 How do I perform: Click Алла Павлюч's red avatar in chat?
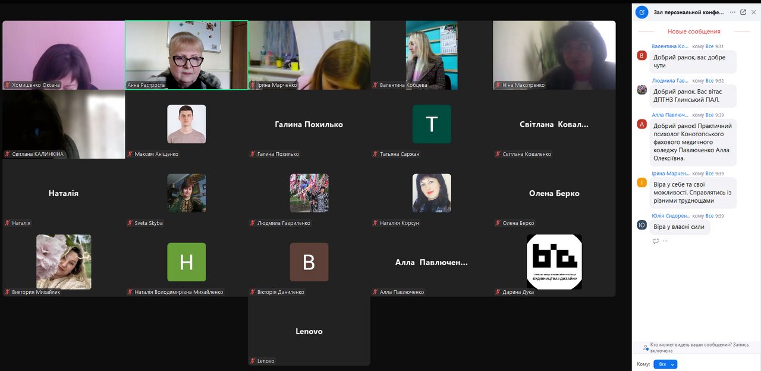coord(641,124)
